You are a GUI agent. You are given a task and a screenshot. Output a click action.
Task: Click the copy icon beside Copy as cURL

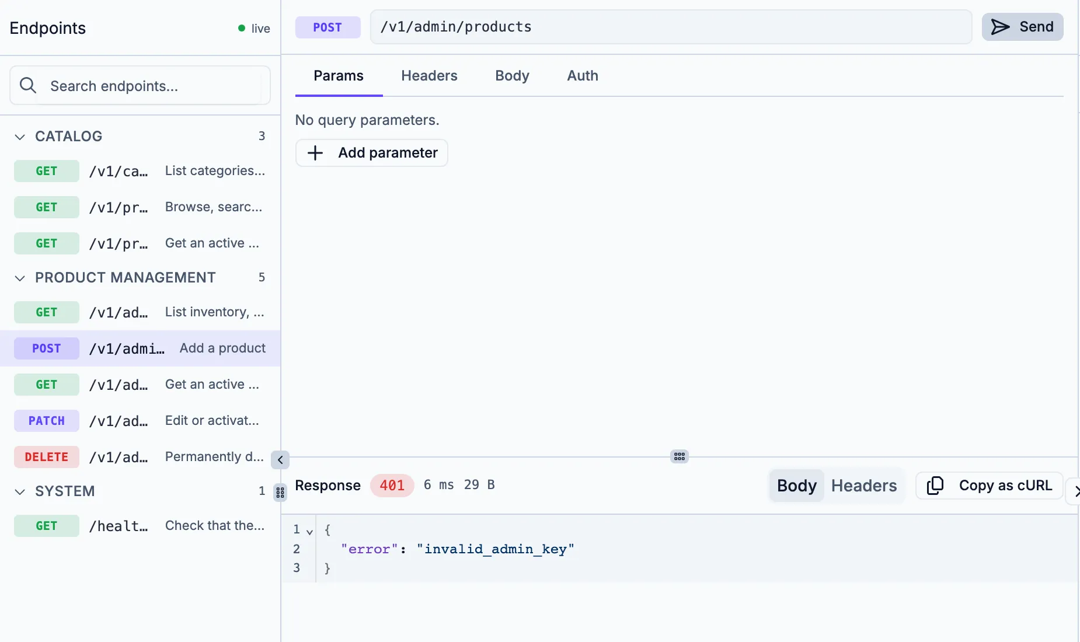(x=935, y=486)
